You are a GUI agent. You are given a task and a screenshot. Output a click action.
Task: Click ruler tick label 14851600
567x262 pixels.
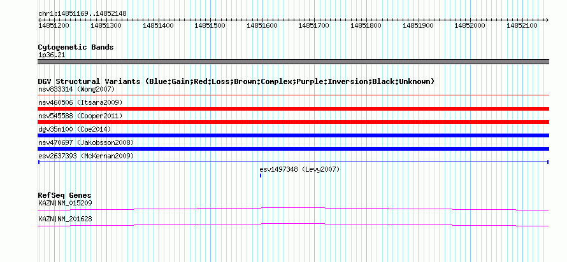262,25
